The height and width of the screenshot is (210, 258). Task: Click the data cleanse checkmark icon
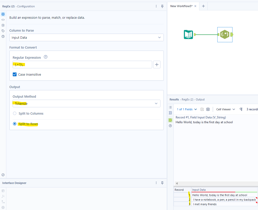pos(202,109)
